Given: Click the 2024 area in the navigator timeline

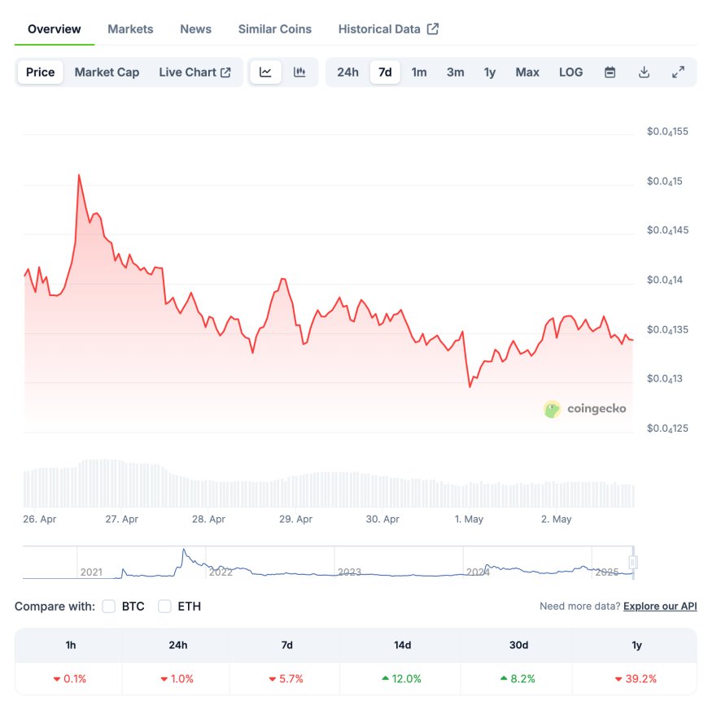Looking at the screenshot, I should pyautogui.click(x=478, y=572).
